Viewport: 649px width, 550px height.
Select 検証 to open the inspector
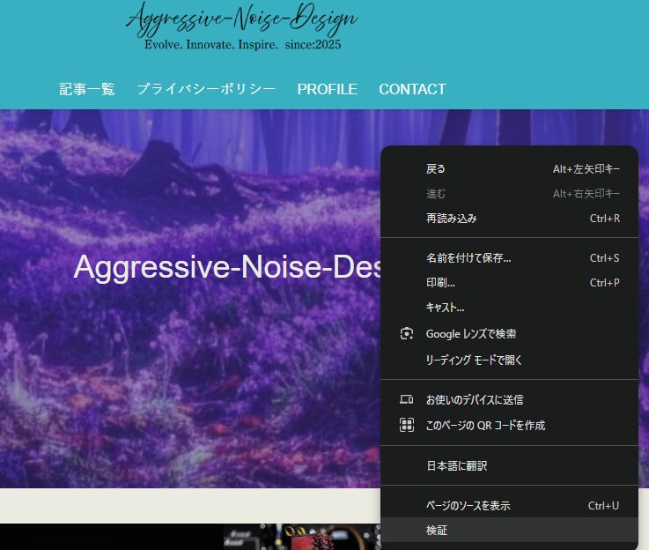pyautogui.click(x=437, y=531)
